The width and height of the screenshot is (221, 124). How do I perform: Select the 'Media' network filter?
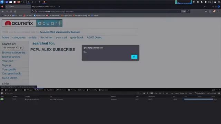182,93
